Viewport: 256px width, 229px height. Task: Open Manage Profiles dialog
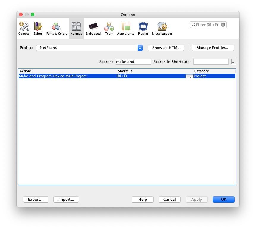[213, 48]
